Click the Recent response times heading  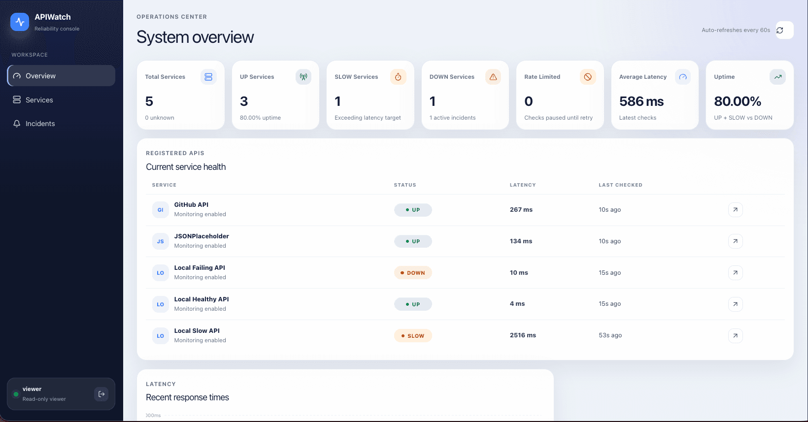187,397
